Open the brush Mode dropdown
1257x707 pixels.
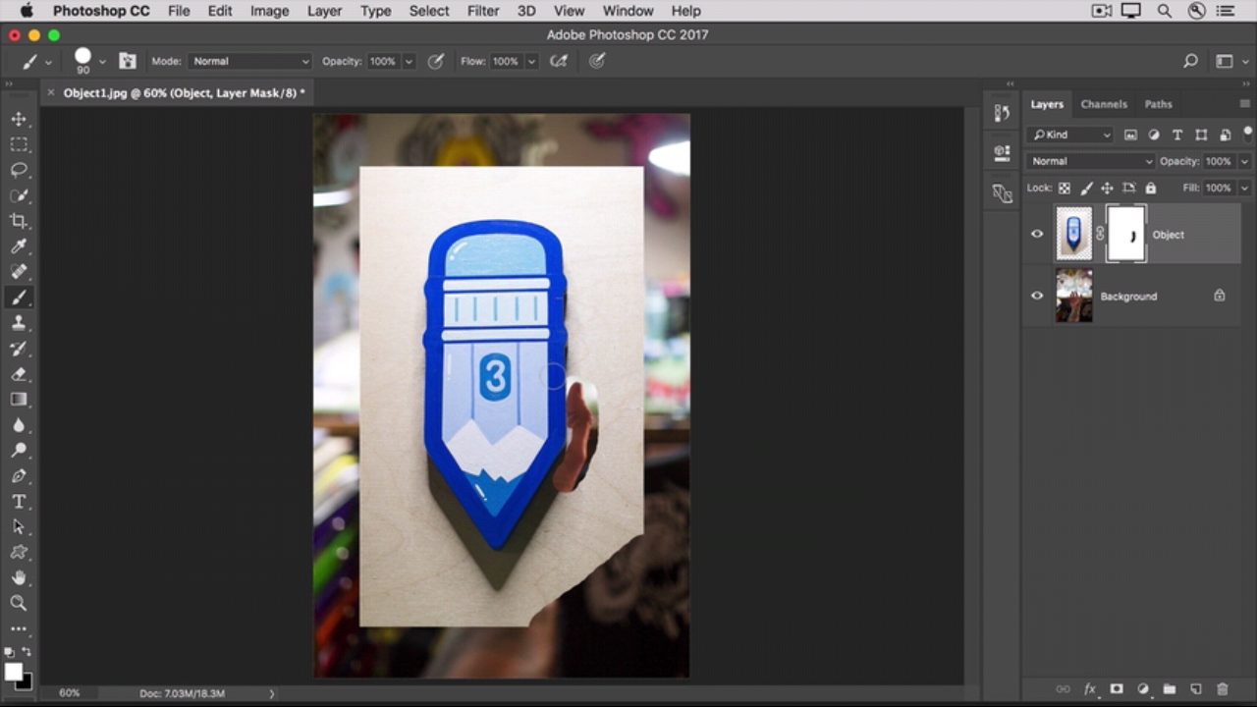tap(249, 61)
